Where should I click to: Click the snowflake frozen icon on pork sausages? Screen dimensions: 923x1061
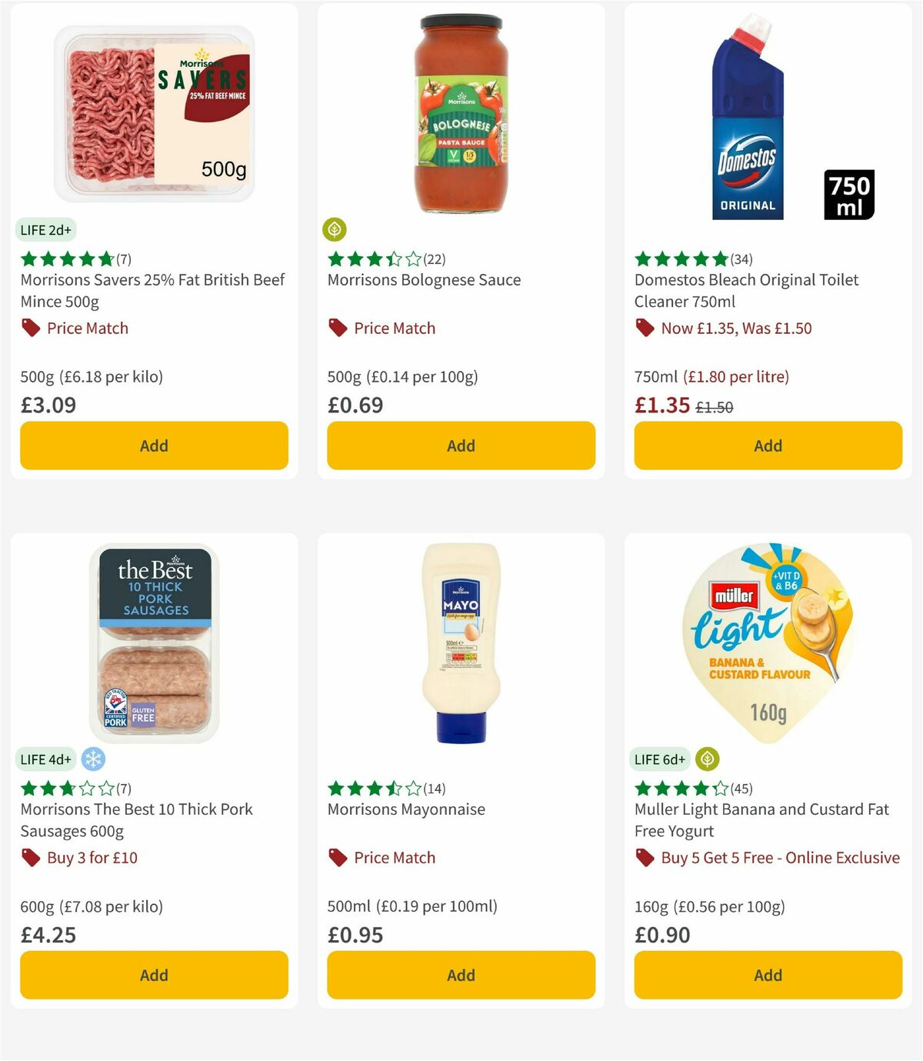pyautogui.click(x=92, y=759)
